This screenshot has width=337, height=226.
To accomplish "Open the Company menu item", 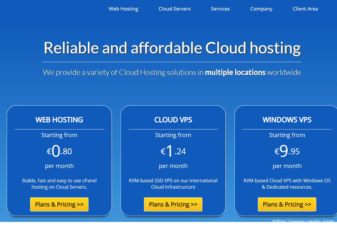I will (261, 9).
